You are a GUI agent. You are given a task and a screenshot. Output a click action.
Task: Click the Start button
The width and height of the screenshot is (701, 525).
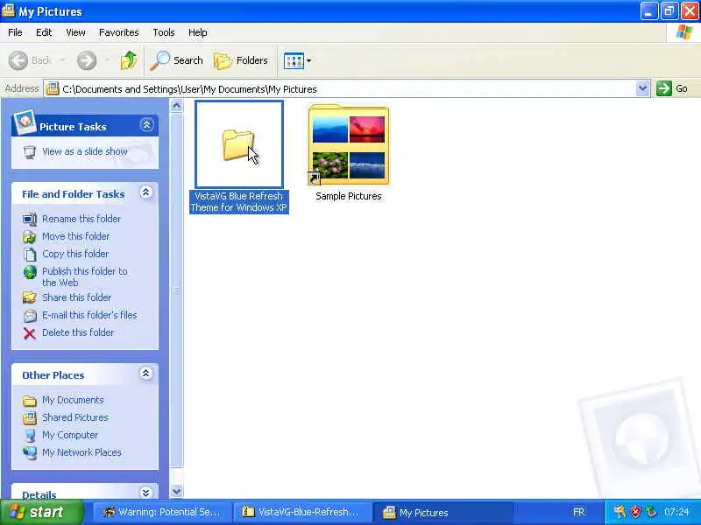pyautogui.click(x=42, y=512)
